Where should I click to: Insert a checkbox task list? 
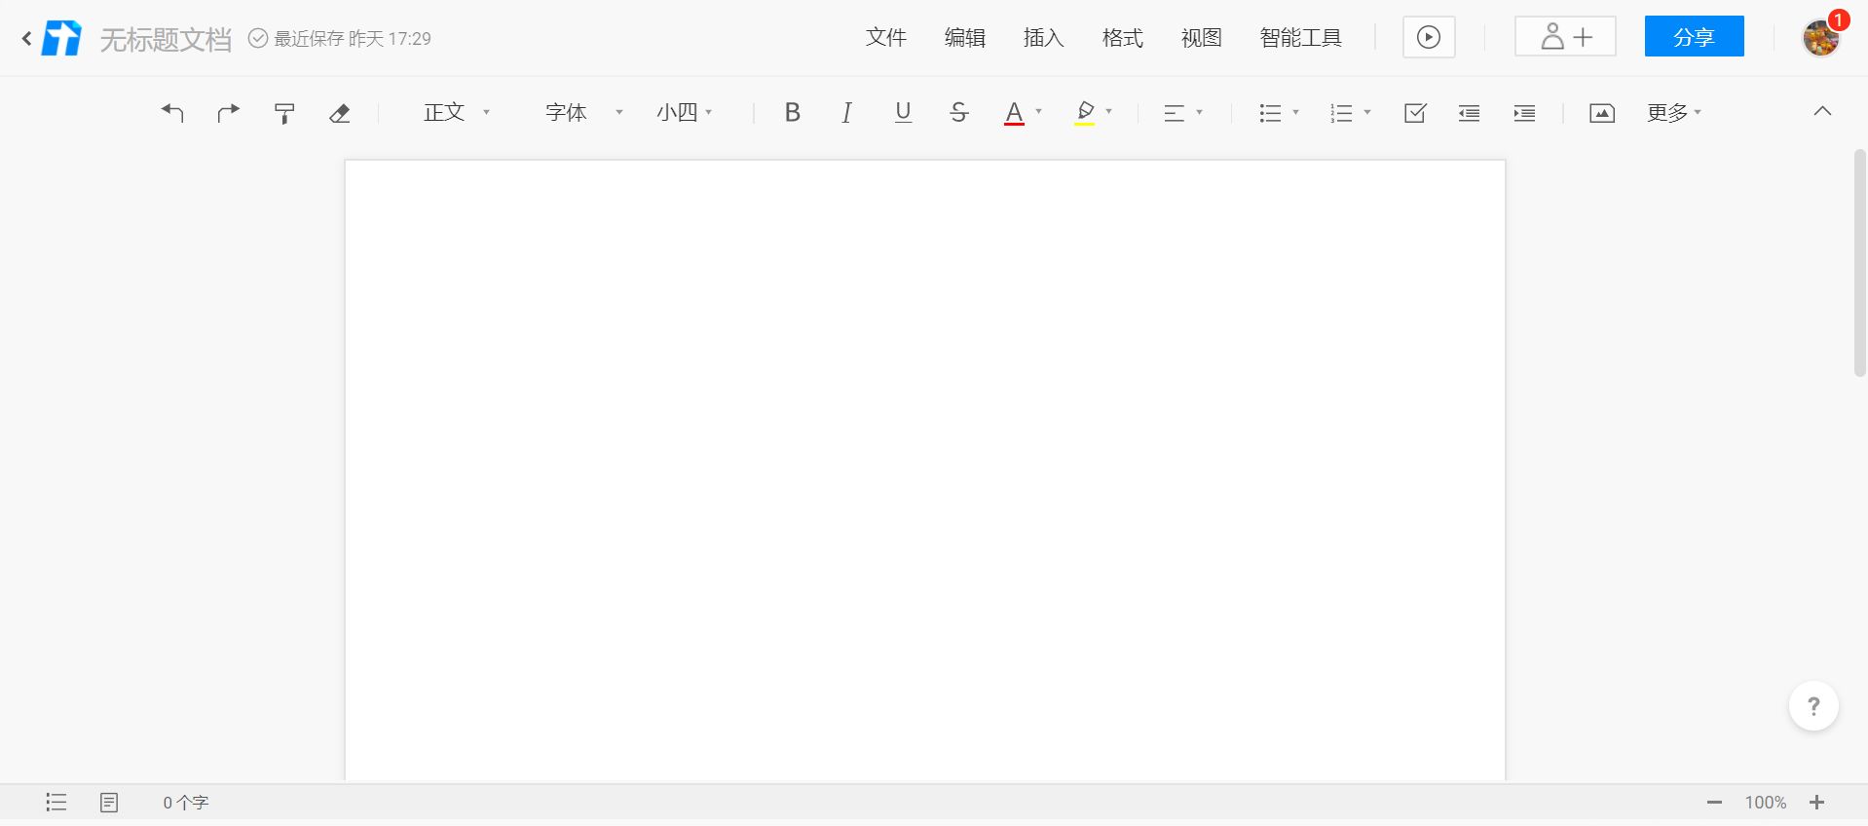pyautogui.click(x=1415, y=113)
